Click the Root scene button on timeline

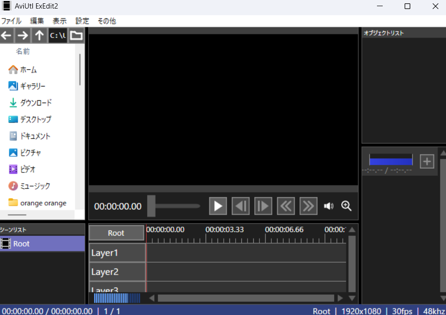(x=116, y=233)
